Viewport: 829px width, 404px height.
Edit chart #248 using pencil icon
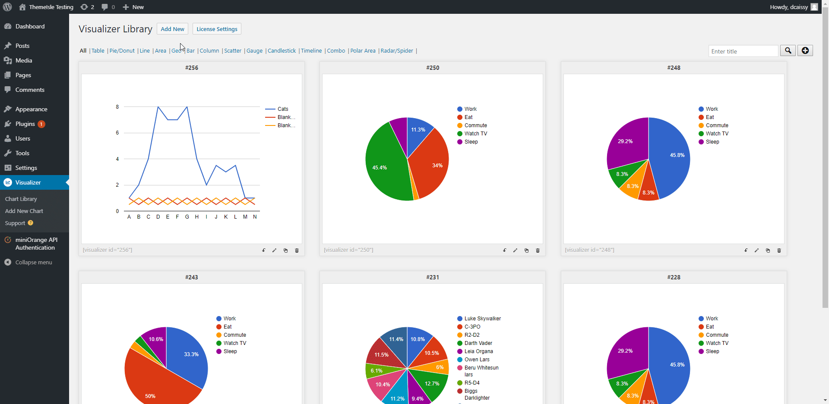[x=756, y=251]
